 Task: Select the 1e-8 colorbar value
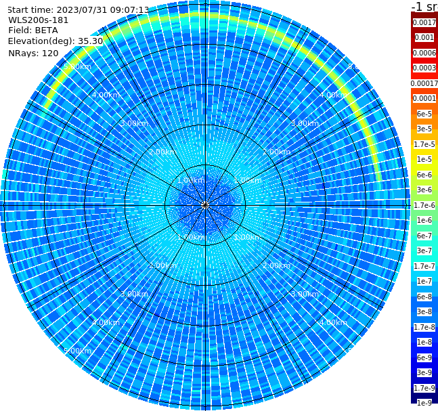click(x=424, y=342)
